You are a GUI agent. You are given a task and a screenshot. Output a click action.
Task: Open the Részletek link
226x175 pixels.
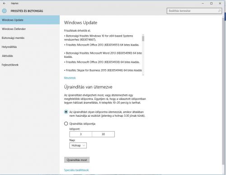click(70, 78)
